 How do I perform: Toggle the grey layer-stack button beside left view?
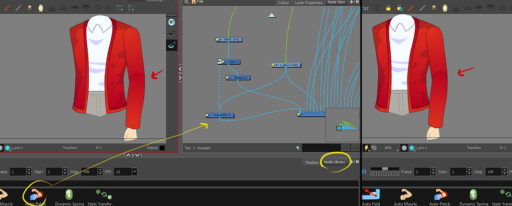pyautogui.click(x=171, y=33)
